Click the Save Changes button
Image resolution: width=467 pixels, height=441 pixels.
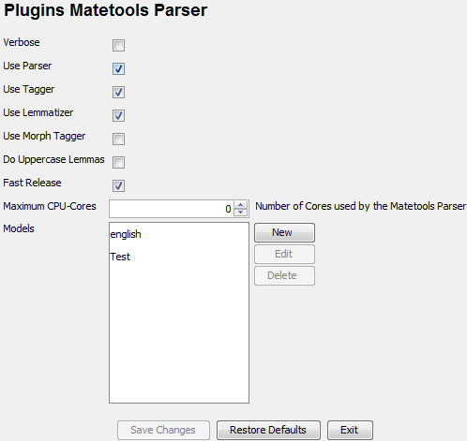(x=163, y=430)
